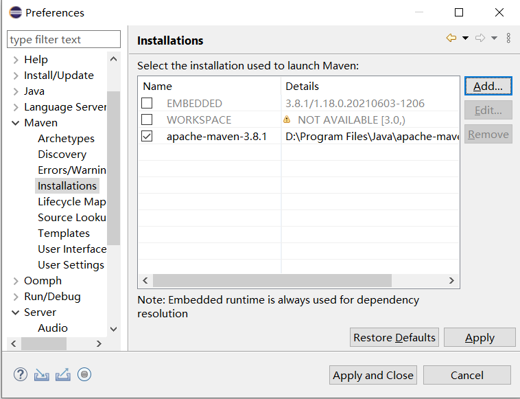The width and height of the screenshot is (520, 399).
Task: Click the Edit... button
Action: (x=488, y=110)
